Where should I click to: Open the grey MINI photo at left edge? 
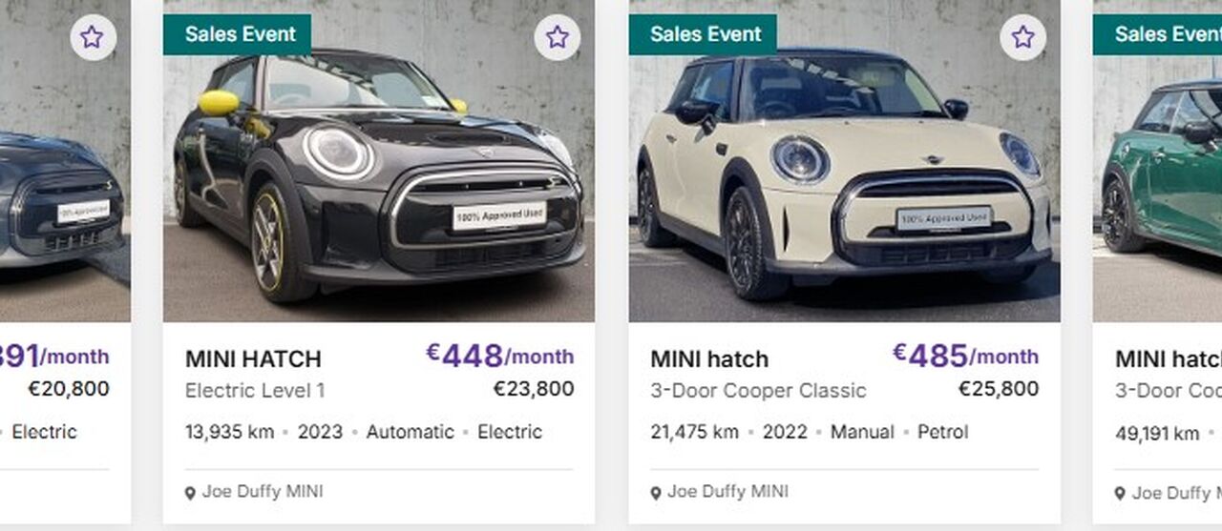point(65,161)
